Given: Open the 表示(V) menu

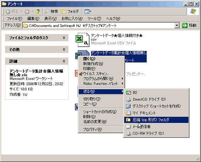Looking at the screenshot, I should click(x=50, y=18).
